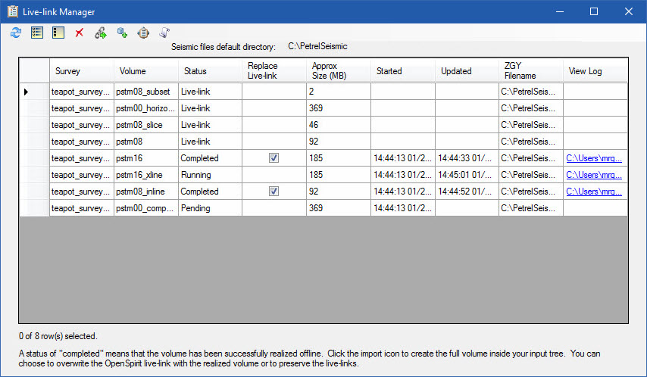Click ZGY filename cell for pstm08 row
The height and width of the screenshot is (377, 647).
pyautogui.click(x=531, y=142)
